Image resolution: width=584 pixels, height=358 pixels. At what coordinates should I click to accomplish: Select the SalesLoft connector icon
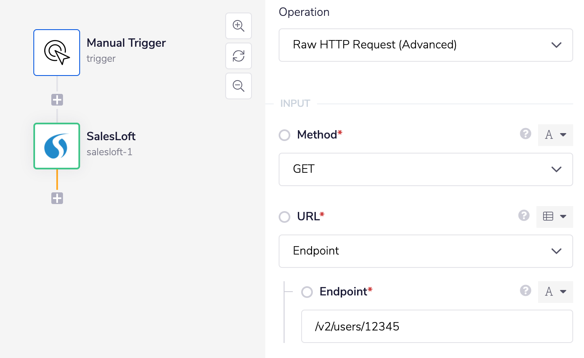pyautogui.click(x=57, y=146)
